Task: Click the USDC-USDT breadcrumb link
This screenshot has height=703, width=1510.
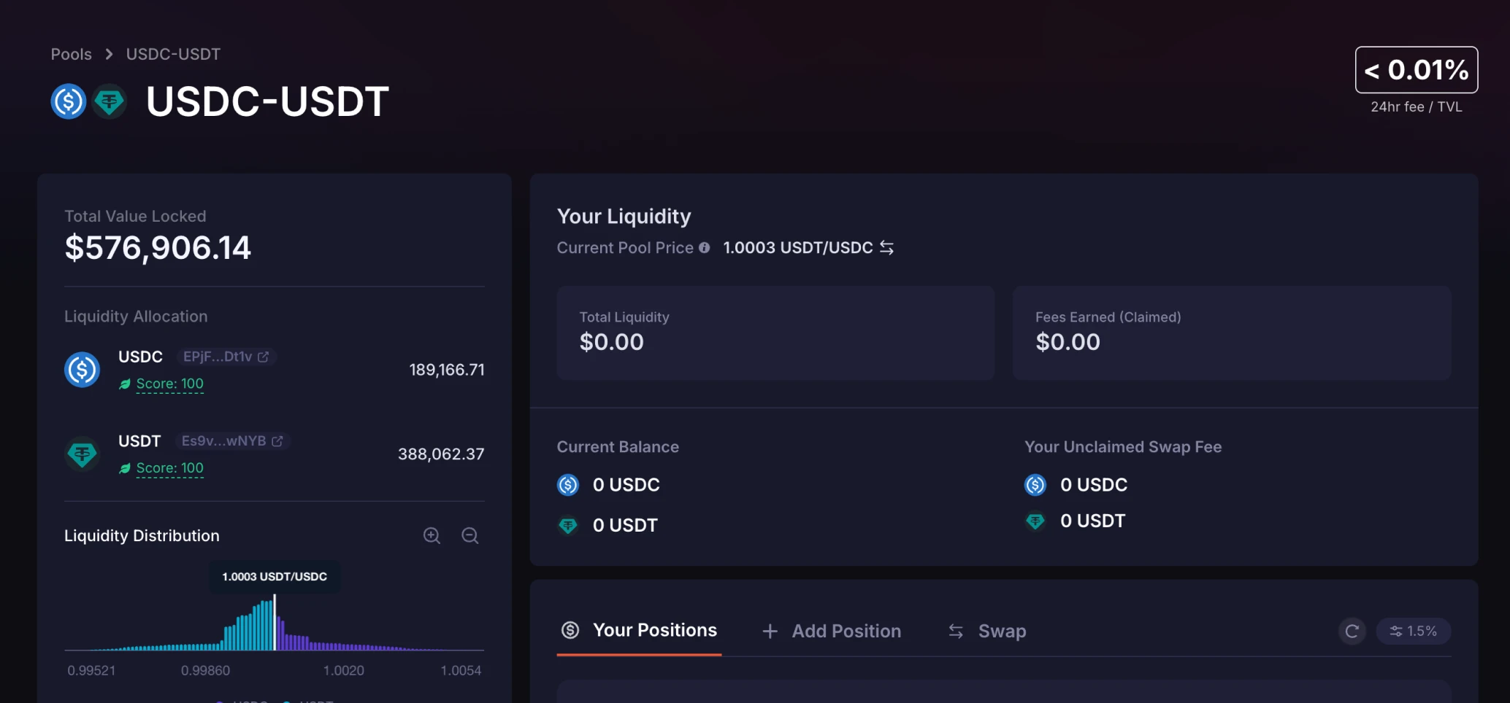Action: (x=173, y=54)
